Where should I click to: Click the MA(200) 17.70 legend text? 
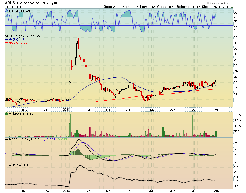click(x=18, y=42)
